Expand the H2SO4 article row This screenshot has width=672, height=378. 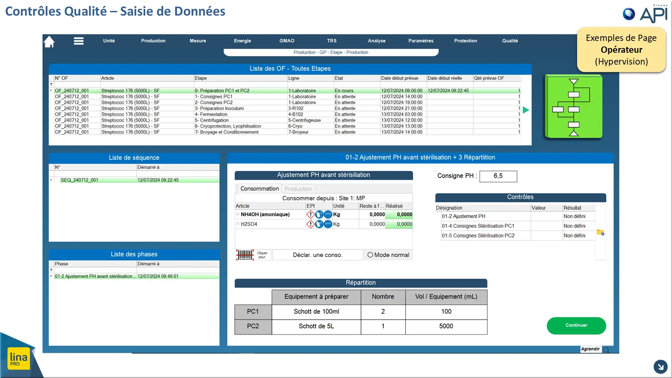coord(238,224)
